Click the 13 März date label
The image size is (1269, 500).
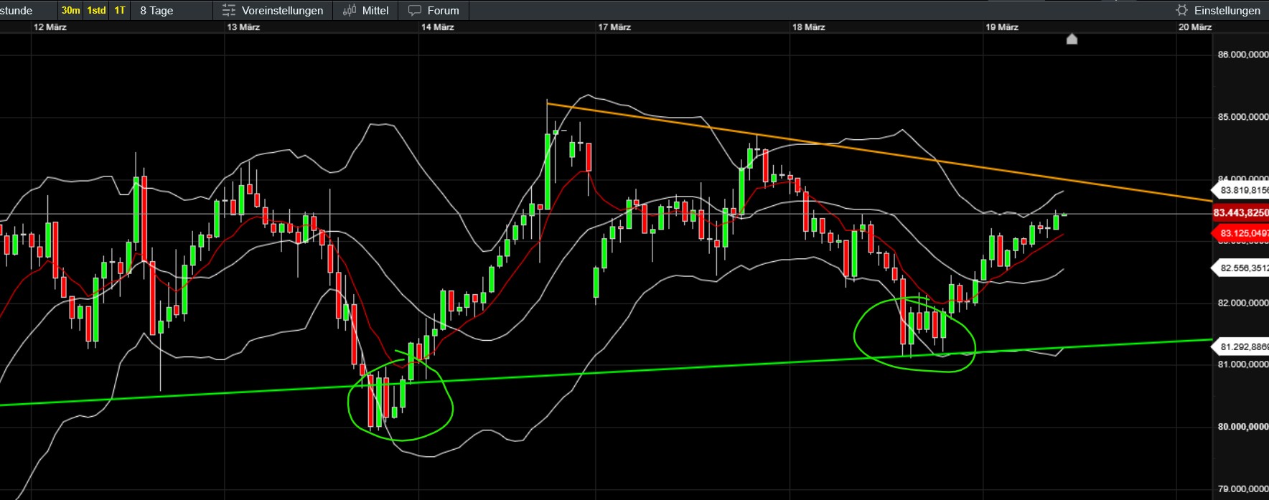pyautogui.click(x=243, y=27)
